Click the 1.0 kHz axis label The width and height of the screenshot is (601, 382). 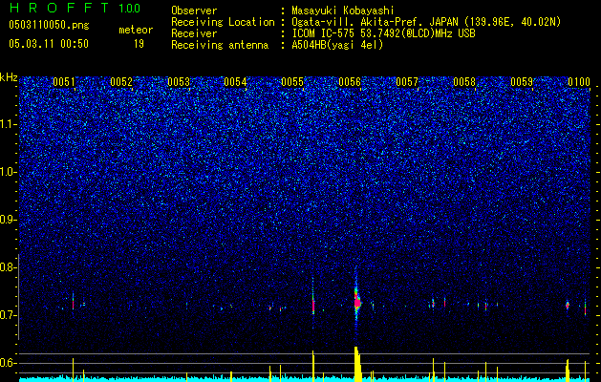[x=8, y=172]
